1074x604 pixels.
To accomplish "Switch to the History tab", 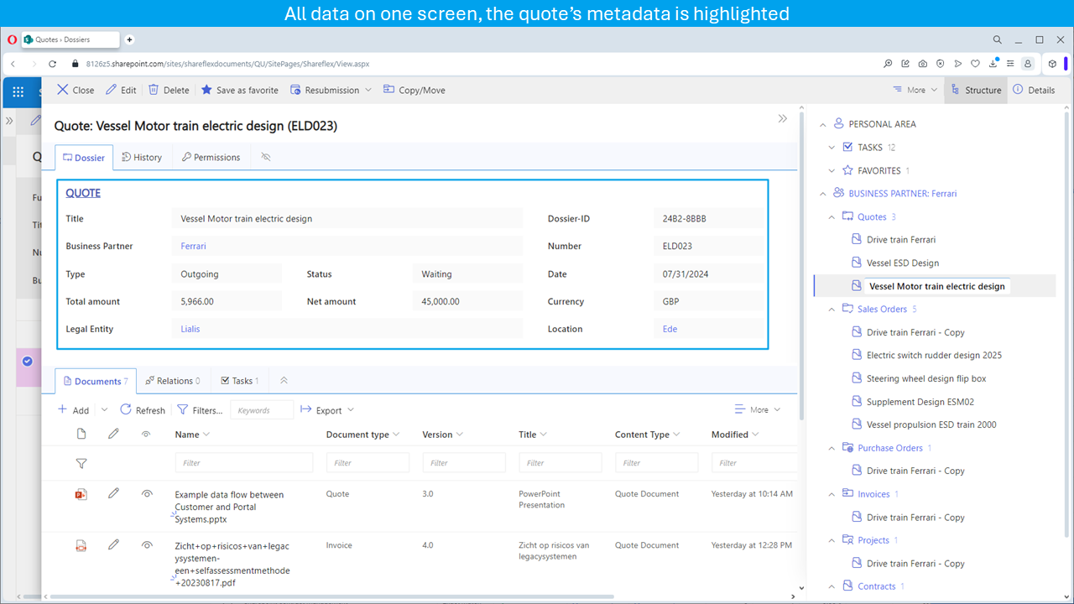I will point(141,157).
